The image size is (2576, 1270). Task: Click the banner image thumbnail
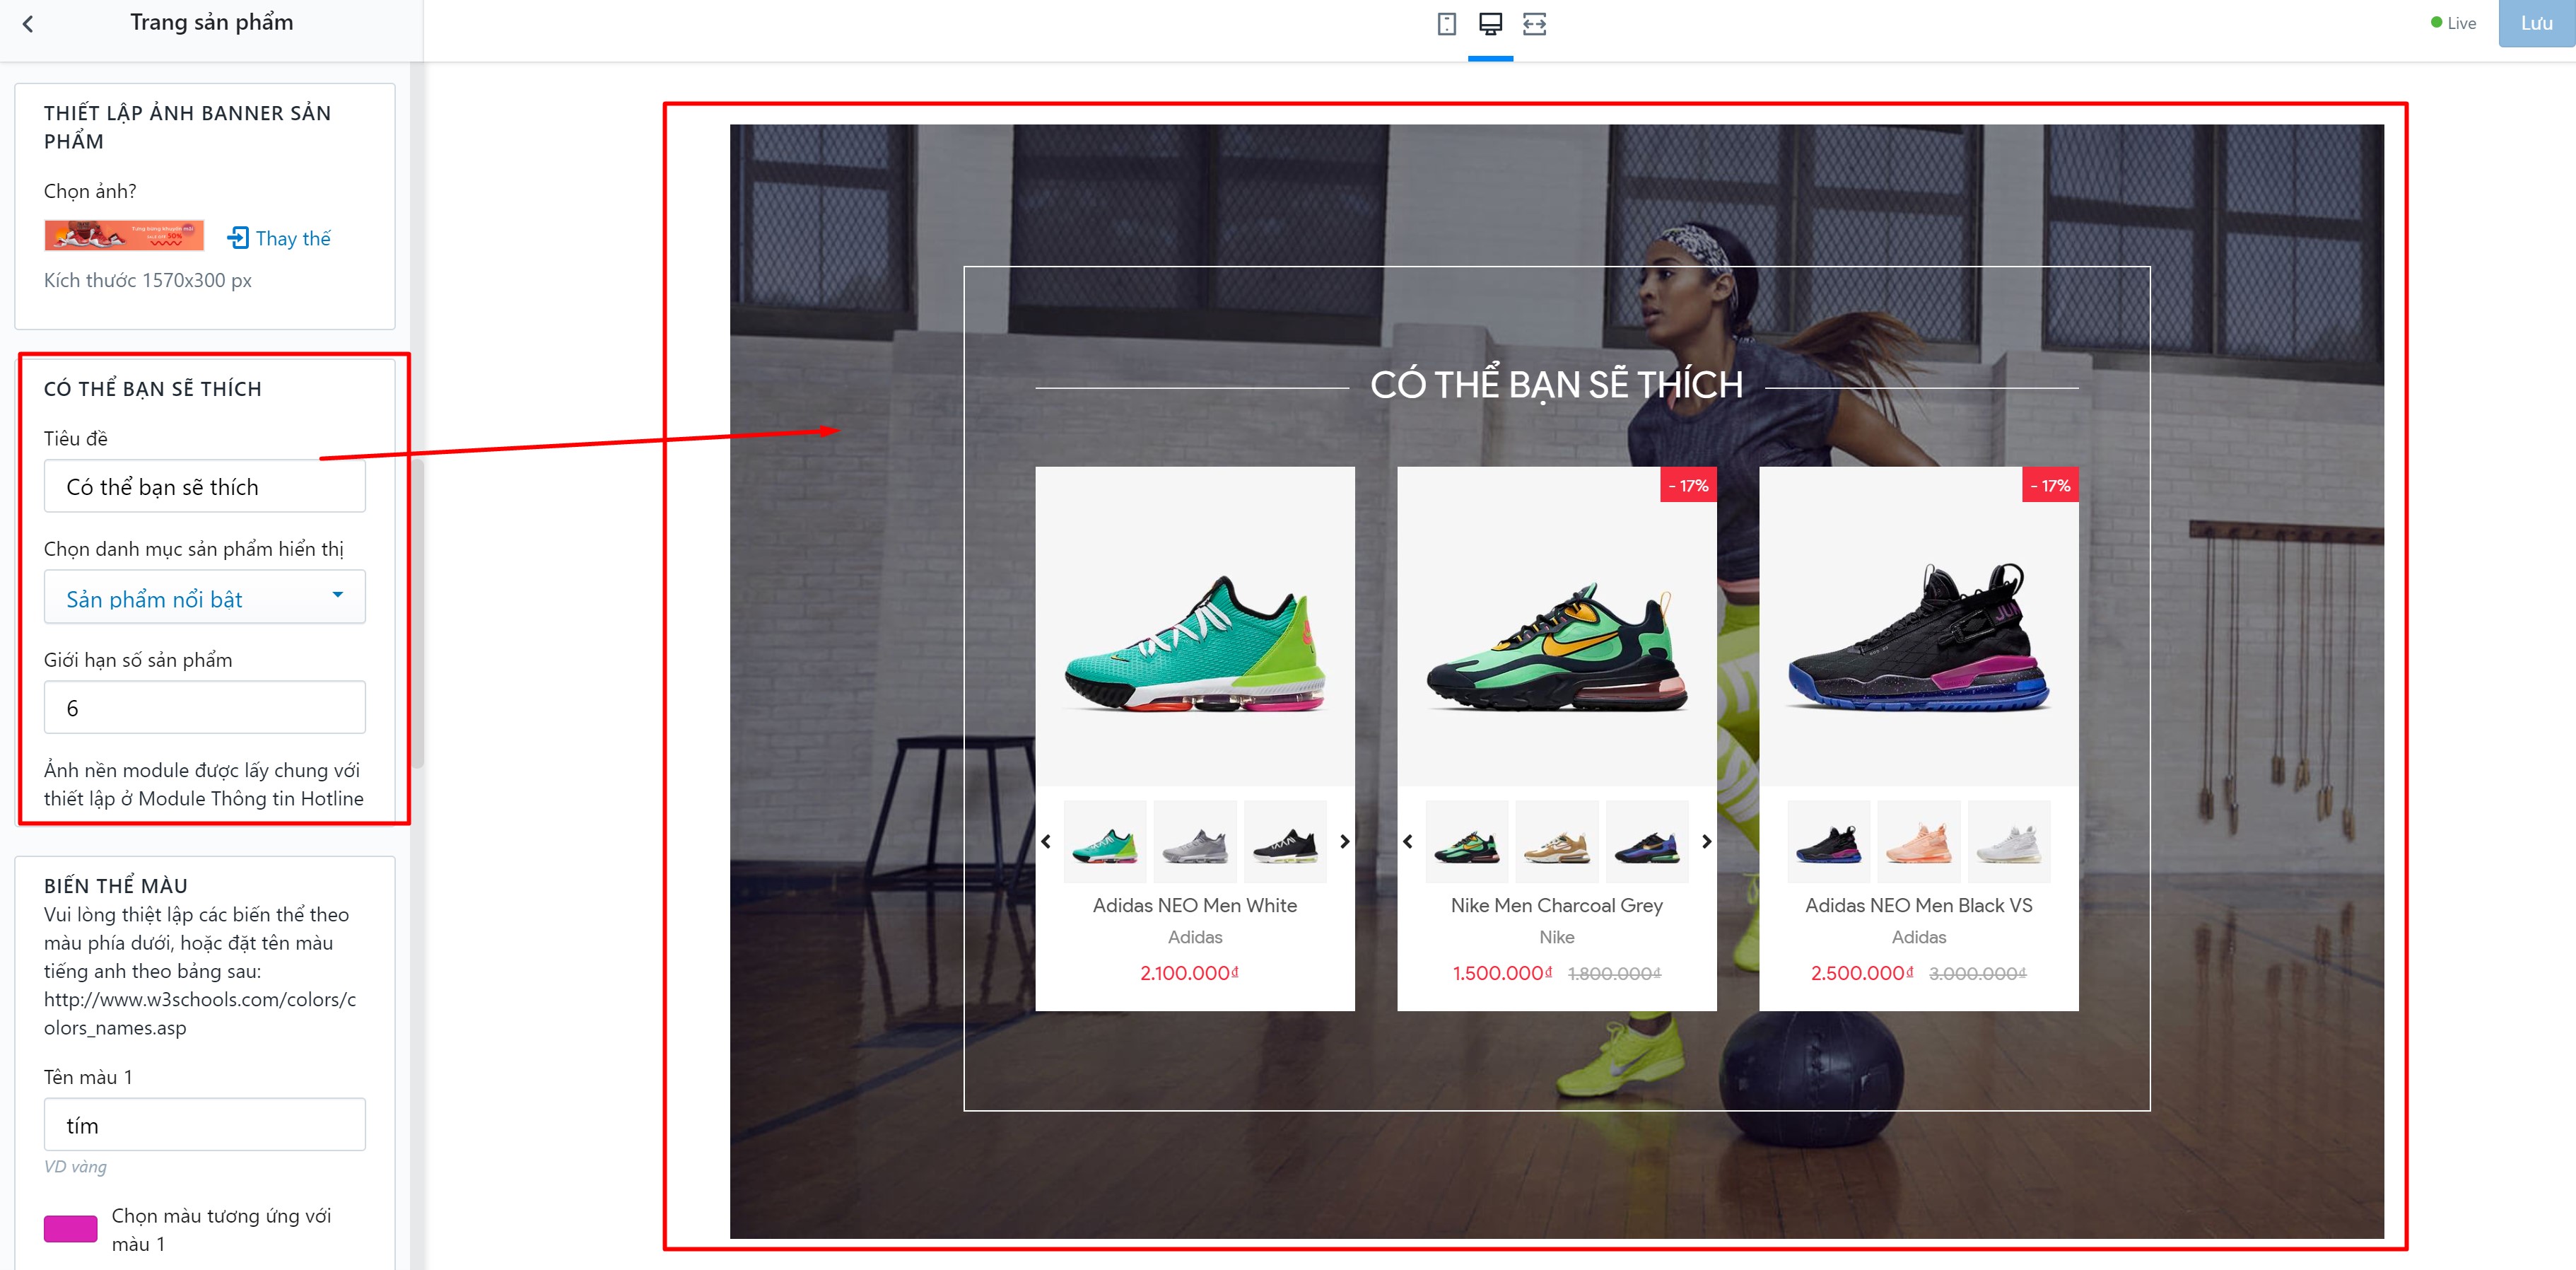point(124,235)
